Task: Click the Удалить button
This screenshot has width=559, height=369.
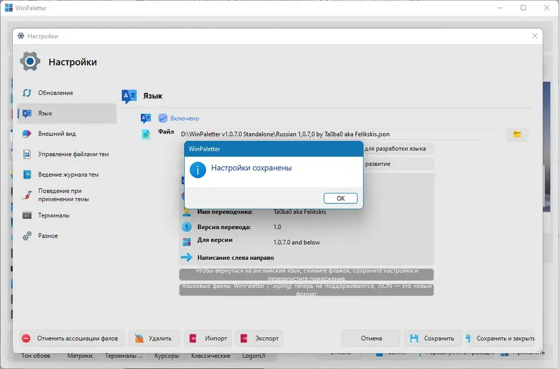Action: (154, 338)
